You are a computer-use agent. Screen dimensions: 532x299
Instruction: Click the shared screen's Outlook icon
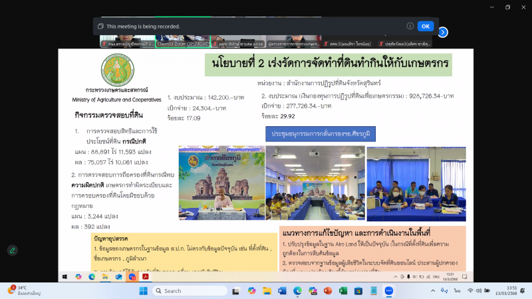coord(118,276)
